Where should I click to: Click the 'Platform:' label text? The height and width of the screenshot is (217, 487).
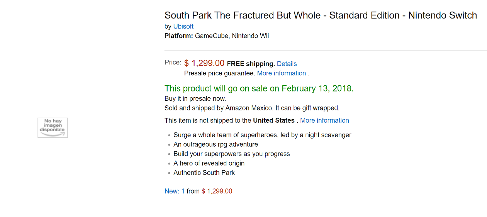(178, 36)
